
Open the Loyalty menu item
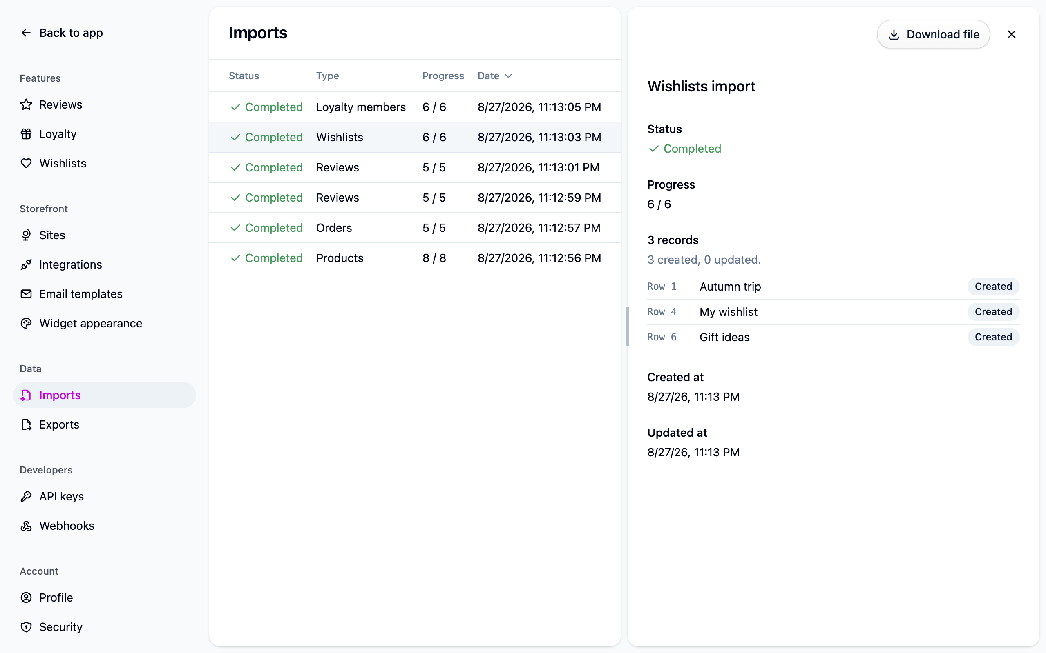(105, 134)
